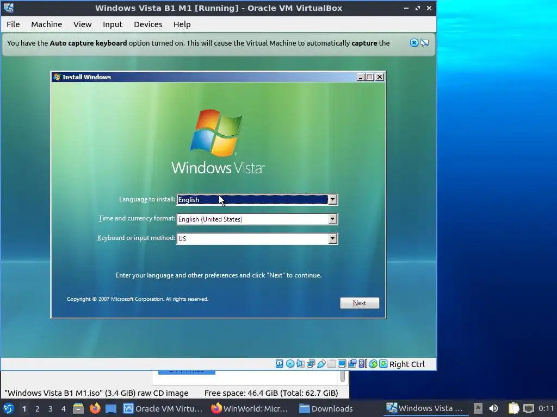Open Time and currency format dropdown arrow
The height and width of the screenshot is (417, 557).
coord(332,219)
